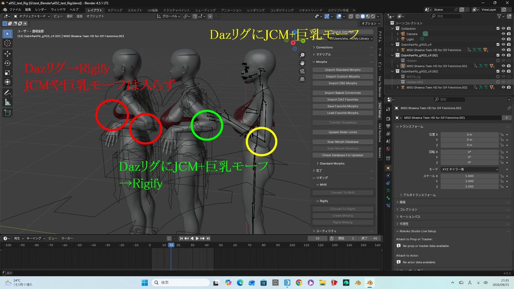Activate the Scale tool
The image size is (514, 289).
pyautogui.click(x=8, y=73)
